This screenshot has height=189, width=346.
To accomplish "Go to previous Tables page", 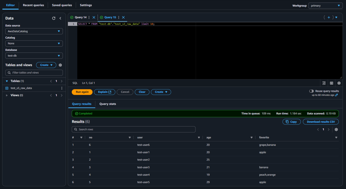I will click(x=51, y=81).
